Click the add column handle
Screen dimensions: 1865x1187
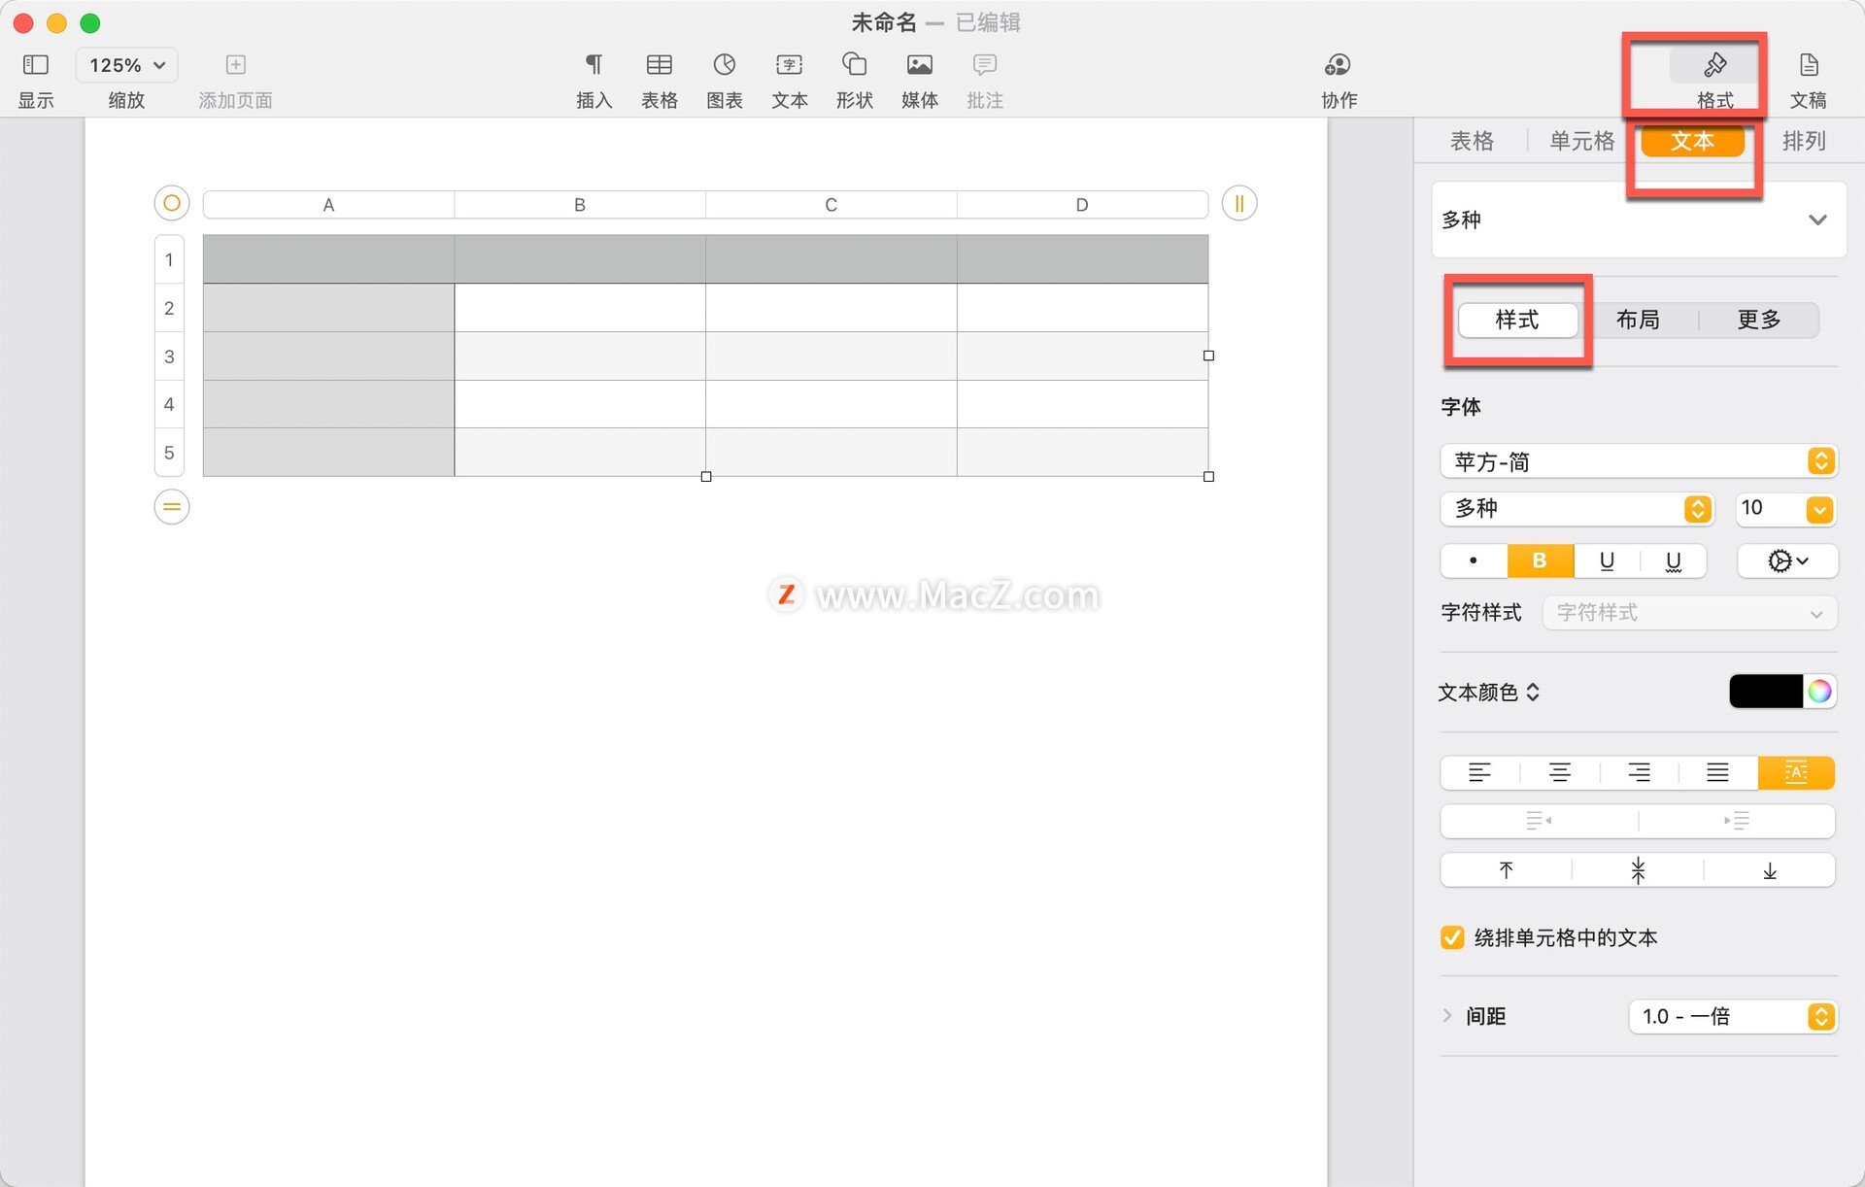pyautogui.click(x=1239, y=203)
